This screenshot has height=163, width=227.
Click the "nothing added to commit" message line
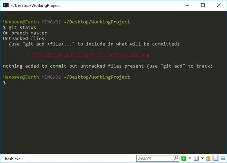click(108, 66)
